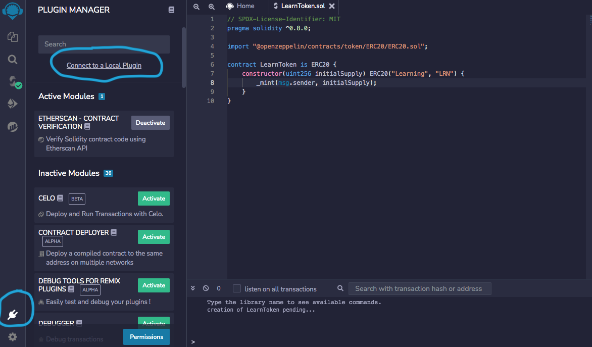Click the ALPHA badge on Contract Deployer
The height and width of the screenshot is (347, 592).
pyautogui.click(x=53, y=241)
